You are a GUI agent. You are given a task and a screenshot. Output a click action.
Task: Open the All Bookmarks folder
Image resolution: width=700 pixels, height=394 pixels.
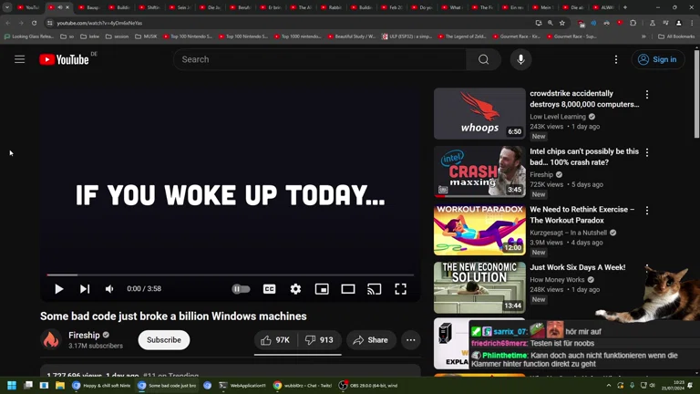tap(676, 36)
